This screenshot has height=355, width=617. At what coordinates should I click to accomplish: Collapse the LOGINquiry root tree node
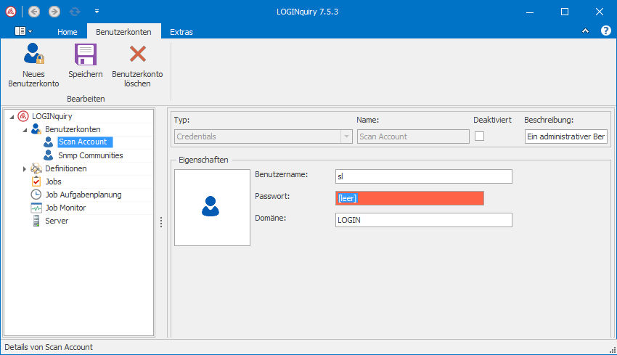coord(12,116)
